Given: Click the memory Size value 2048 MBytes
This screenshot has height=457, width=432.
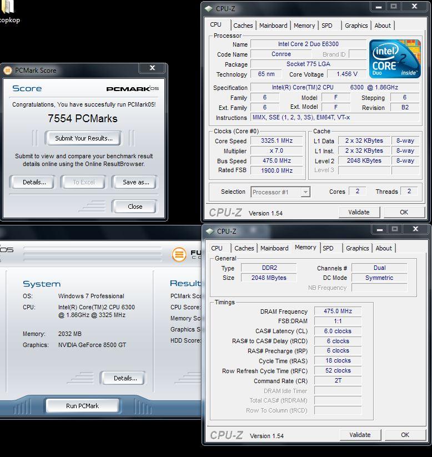Looking at the screenshot, I should [x=269, y=278].
